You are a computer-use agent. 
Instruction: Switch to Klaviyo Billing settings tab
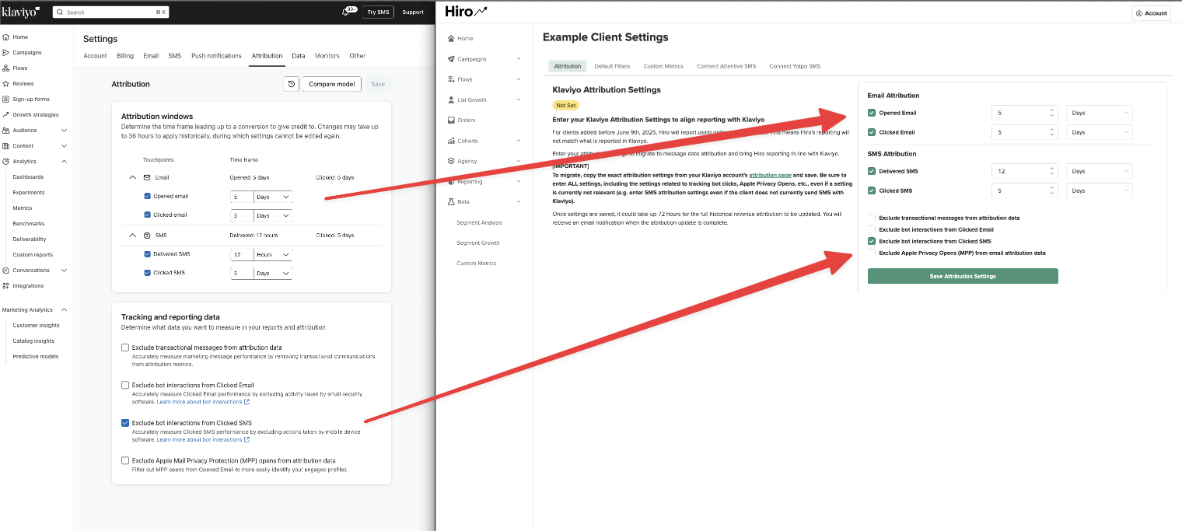click(125, 56)
